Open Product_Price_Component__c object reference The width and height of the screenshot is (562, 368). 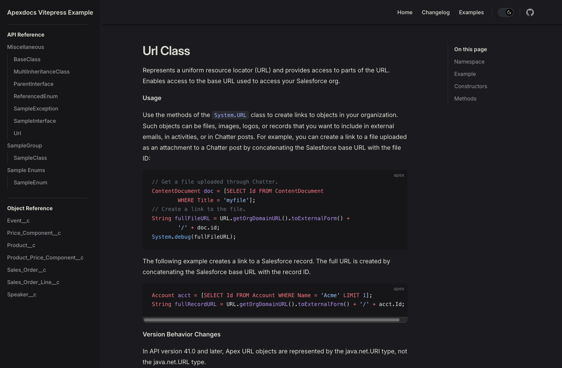[45, 258]
